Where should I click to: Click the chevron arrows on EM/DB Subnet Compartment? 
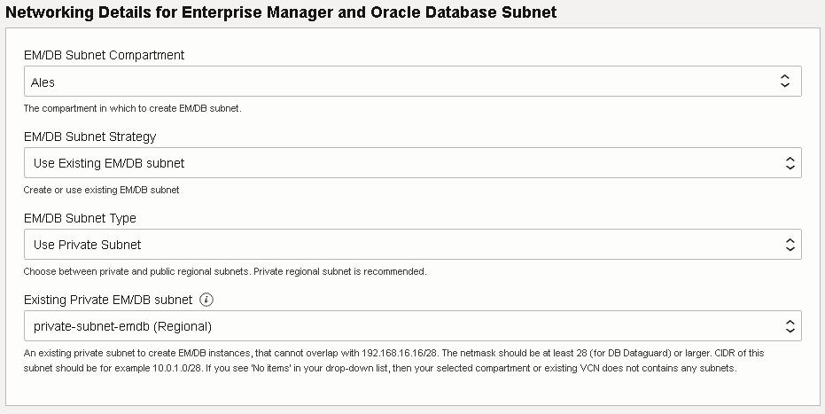pos(785,82)
